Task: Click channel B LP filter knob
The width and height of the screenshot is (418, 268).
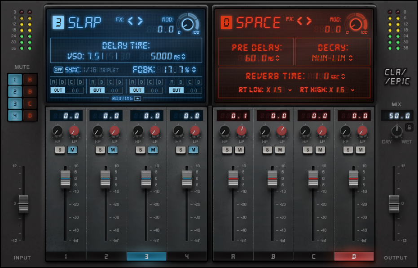Action: pyautogui.click(x=282, y=131)
